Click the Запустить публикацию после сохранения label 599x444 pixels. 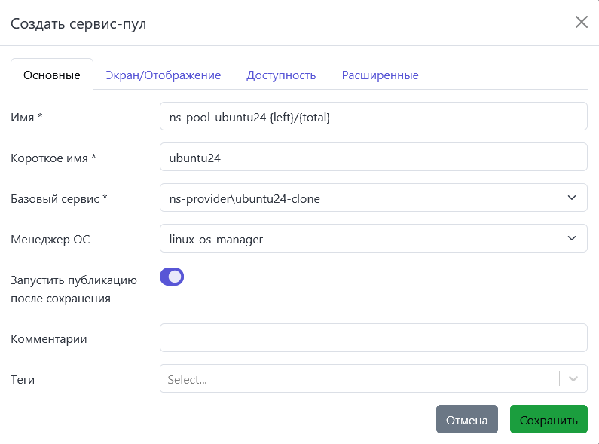pos(73,289)
